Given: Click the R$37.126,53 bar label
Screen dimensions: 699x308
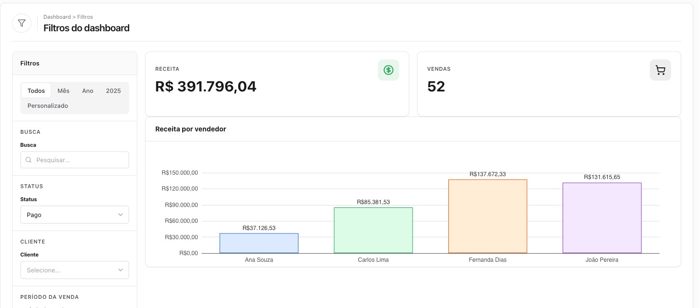Looking at the screenshot, I should point(259,228).
